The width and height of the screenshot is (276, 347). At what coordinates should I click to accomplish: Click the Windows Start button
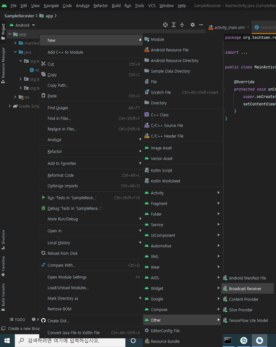click(7, 341)
